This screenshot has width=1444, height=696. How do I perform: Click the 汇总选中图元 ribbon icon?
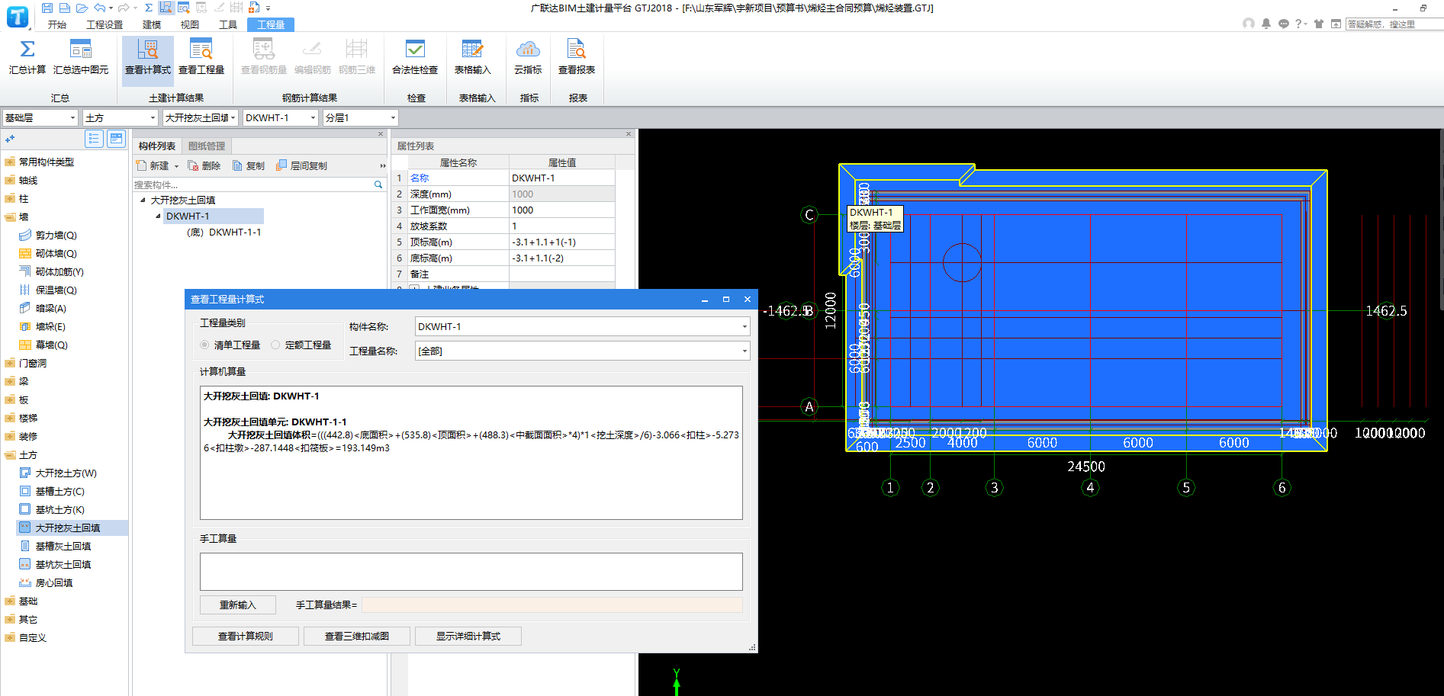pos(81,57)
